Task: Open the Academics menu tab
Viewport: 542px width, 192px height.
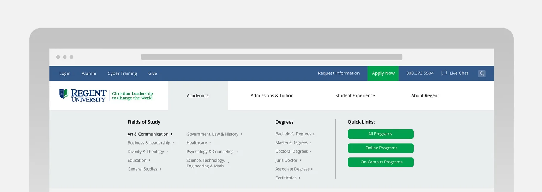Action: 198,95
